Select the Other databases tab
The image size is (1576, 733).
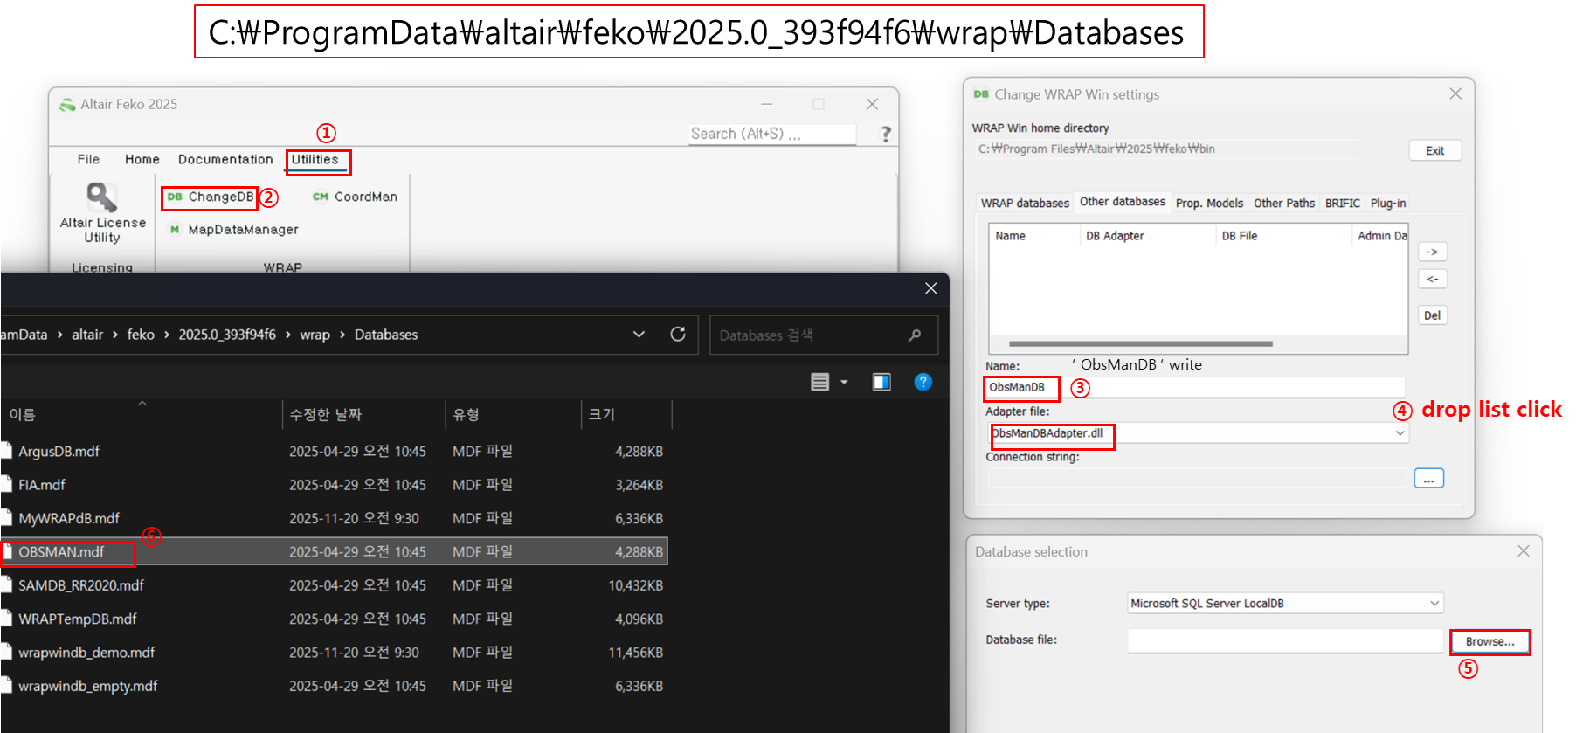click(x=1123, y=202)
